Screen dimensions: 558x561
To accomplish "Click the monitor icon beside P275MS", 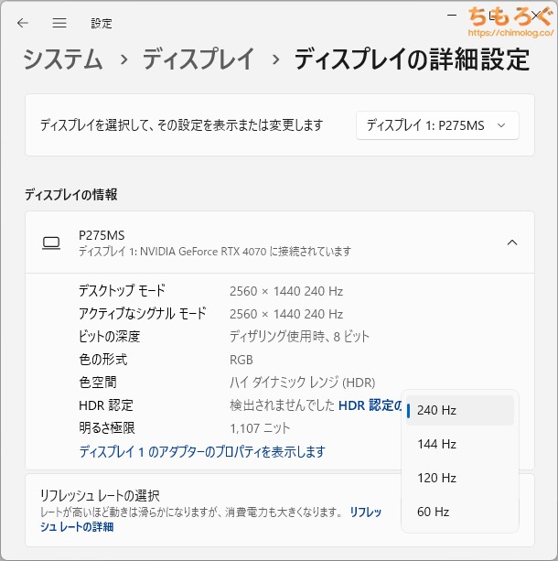I will [51, 243].
